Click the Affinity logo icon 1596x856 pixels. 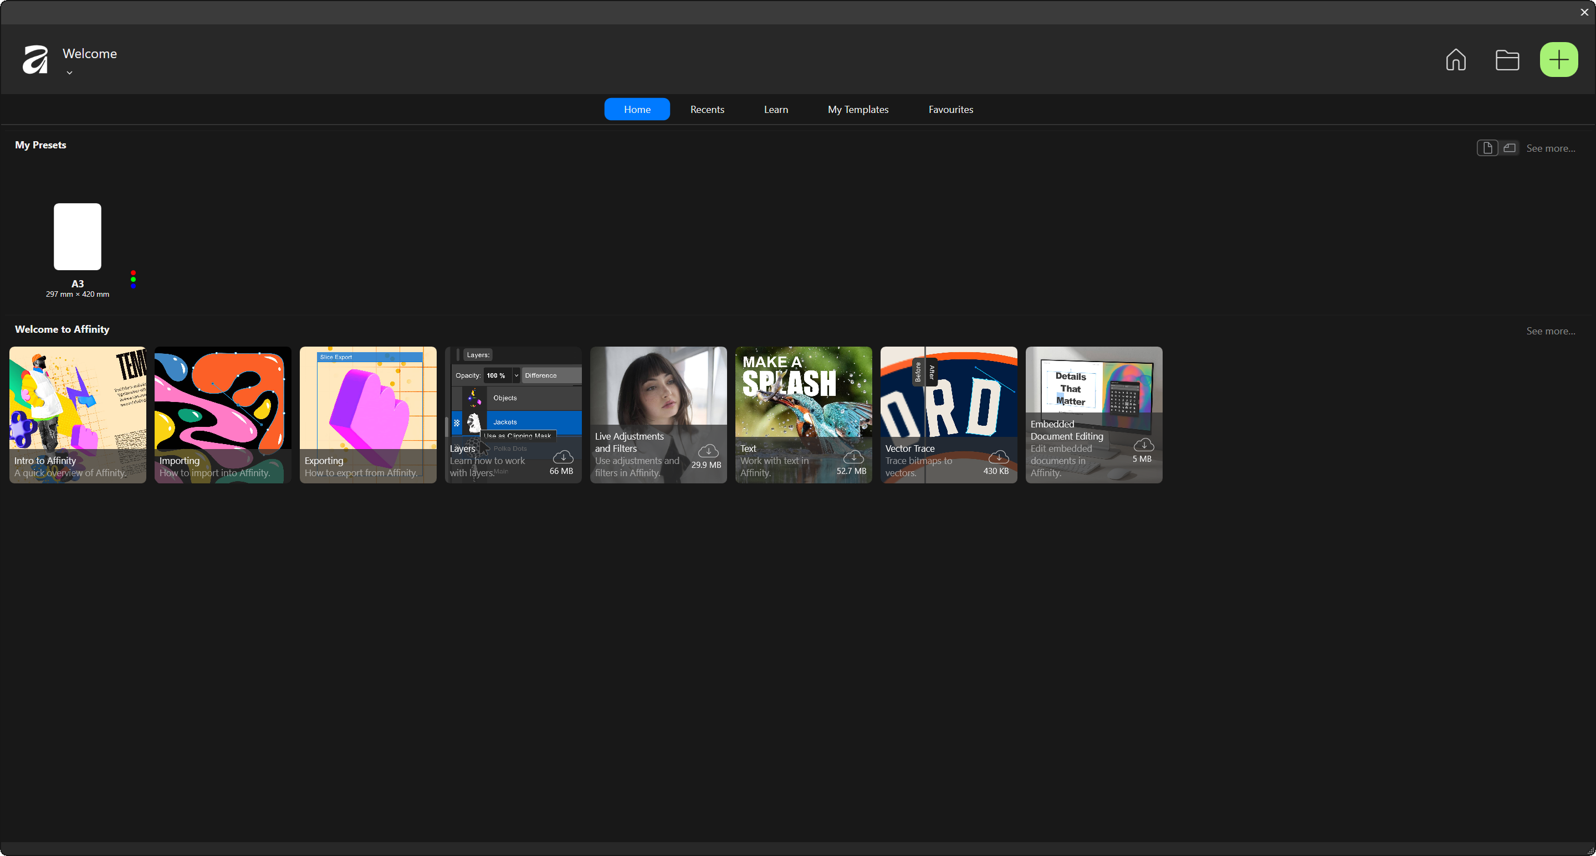35,60
